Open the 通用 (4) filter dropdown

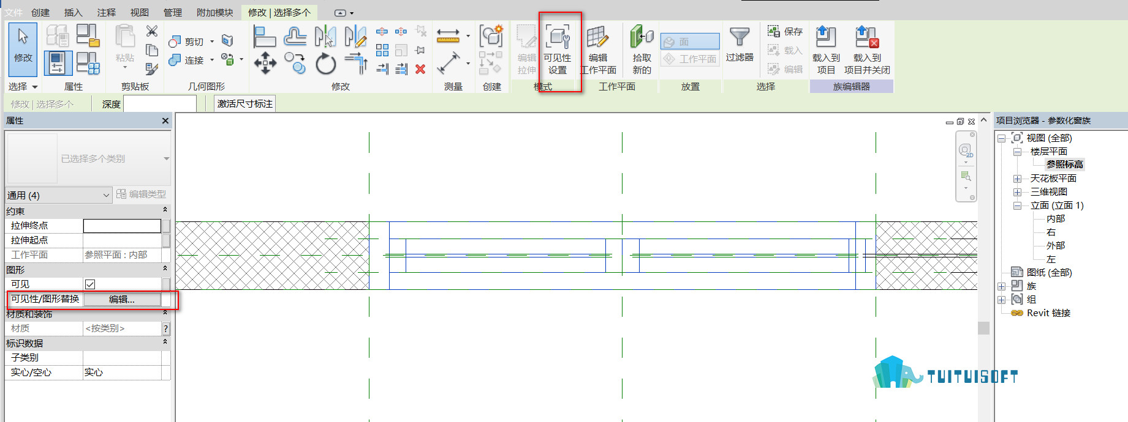click(x=58, y=195)
